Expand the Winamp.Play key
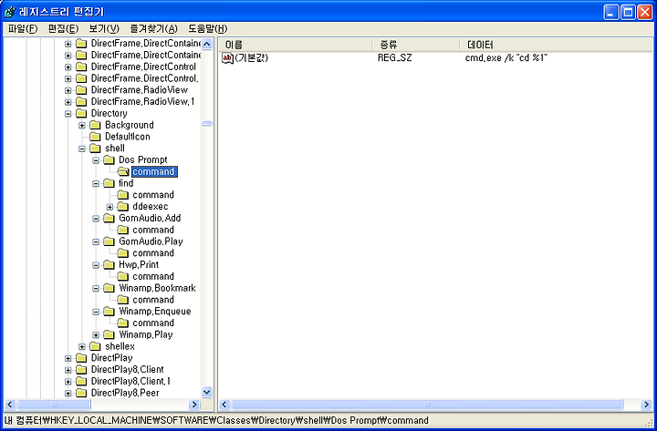 96,335
